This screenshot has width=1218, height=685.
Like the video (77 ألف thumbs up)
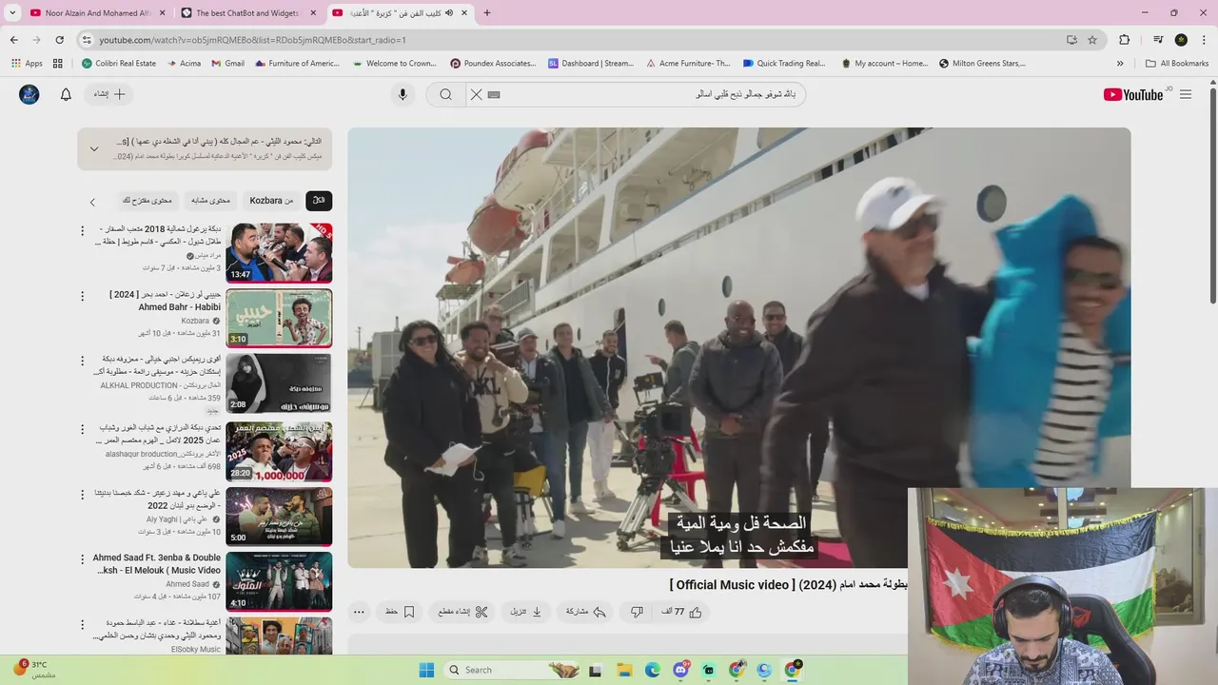(x=681, y=612)
